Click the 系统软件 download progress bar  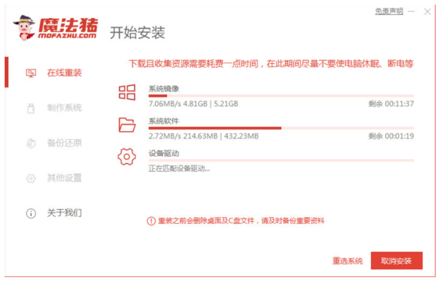click(x=281, y=128)
